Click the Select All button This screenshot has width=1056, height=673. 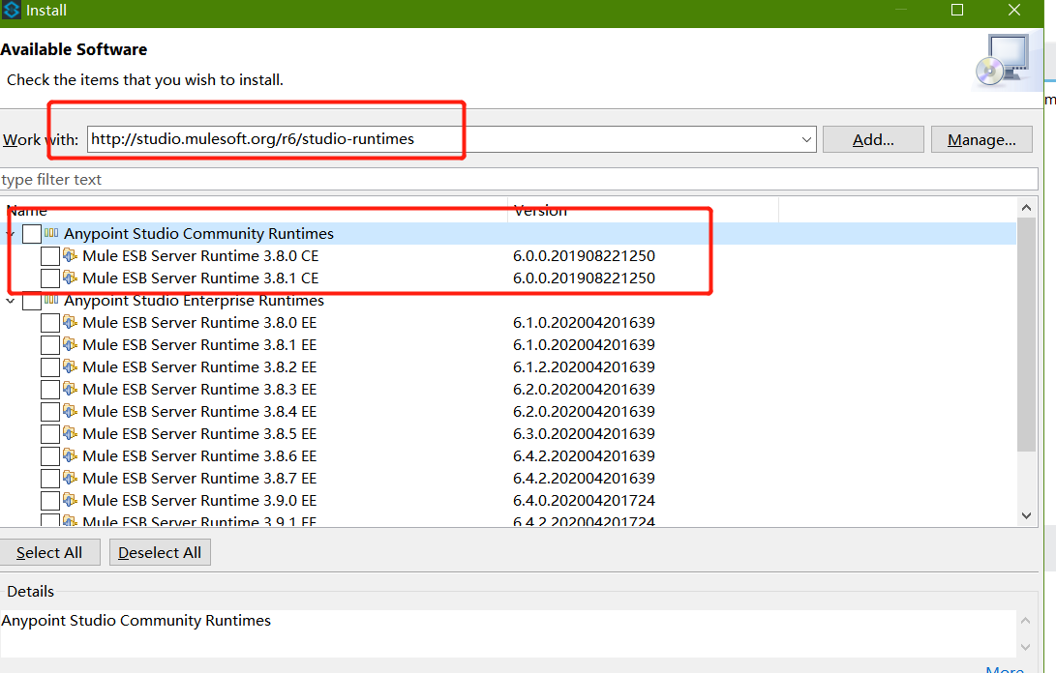tap(49, 552)
